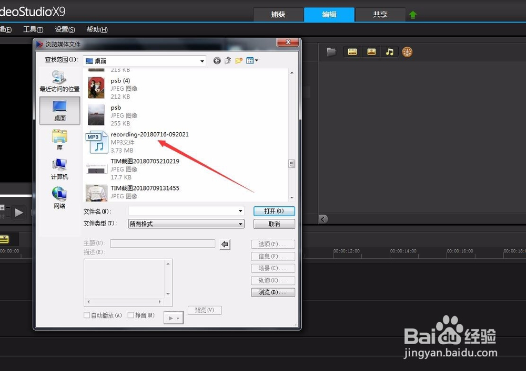526x371 pixels.
Task: Go up one folder level icon
Action: [228, 60]
